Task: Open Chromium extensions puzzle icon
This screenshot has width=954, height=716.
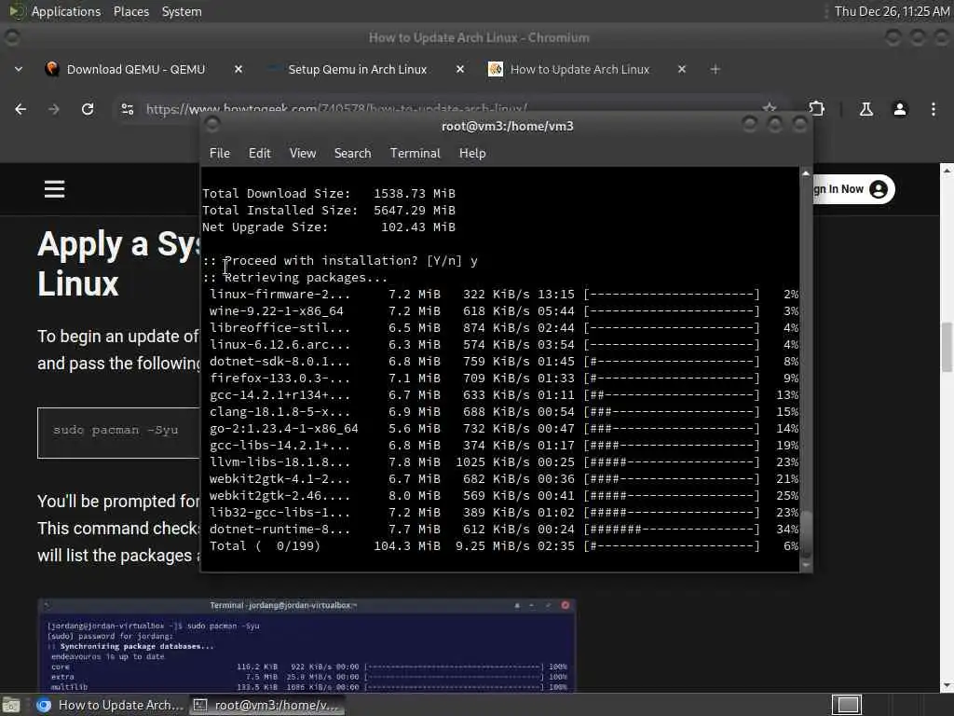Action: (x=816, y=109)
